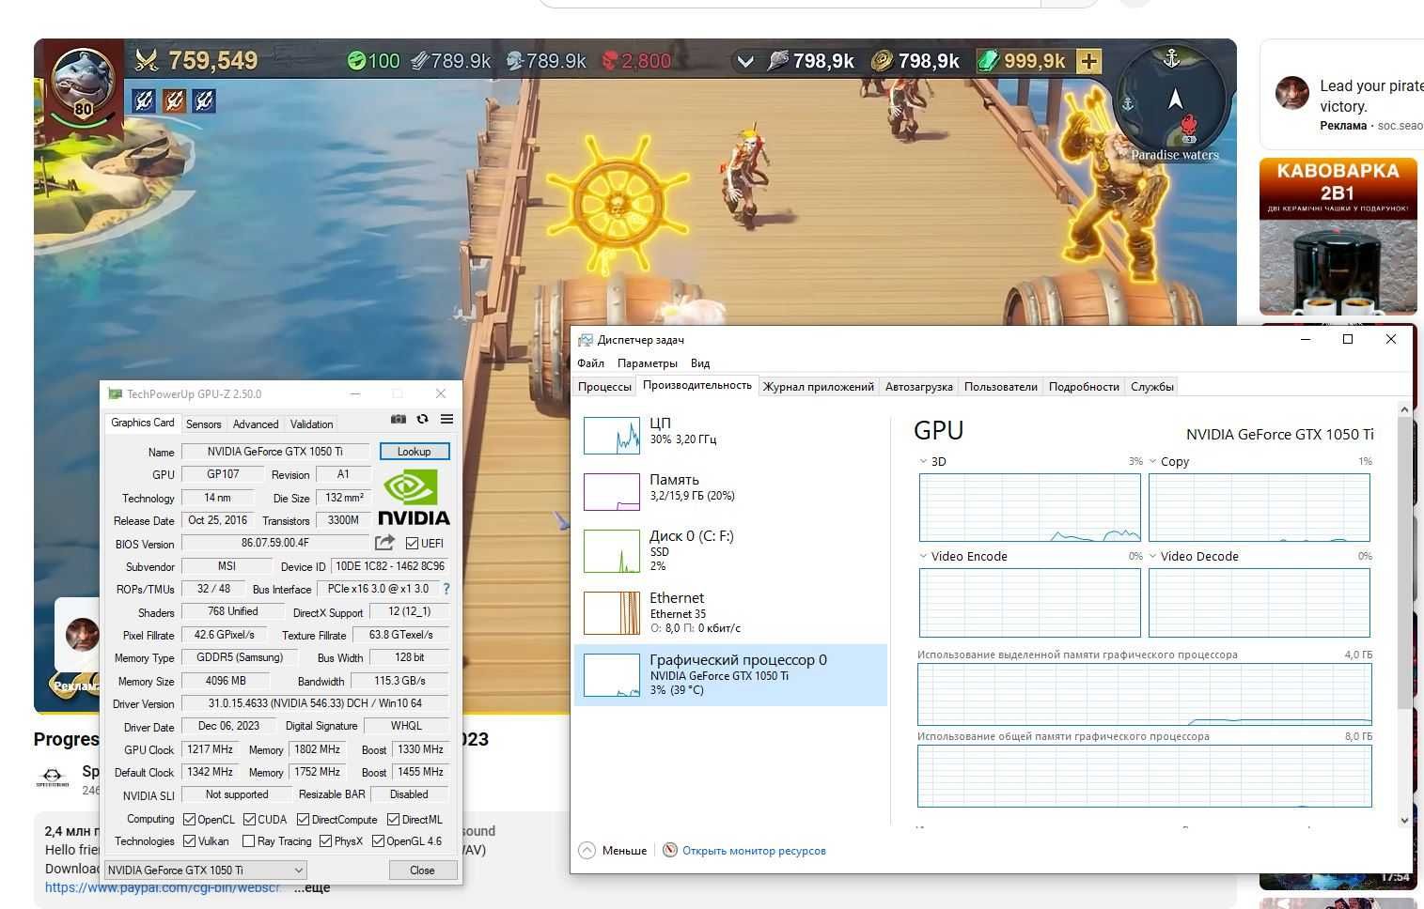Toggle the PhysX checkbox

click(x=325, y=840)
